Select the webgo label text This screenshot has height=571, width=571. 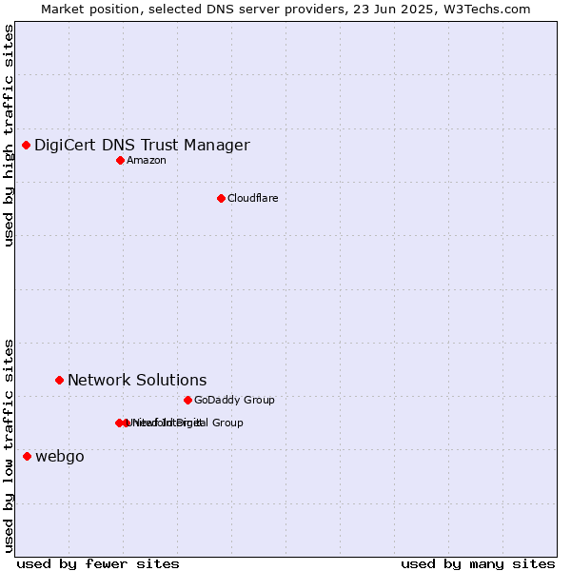[60, 457]
